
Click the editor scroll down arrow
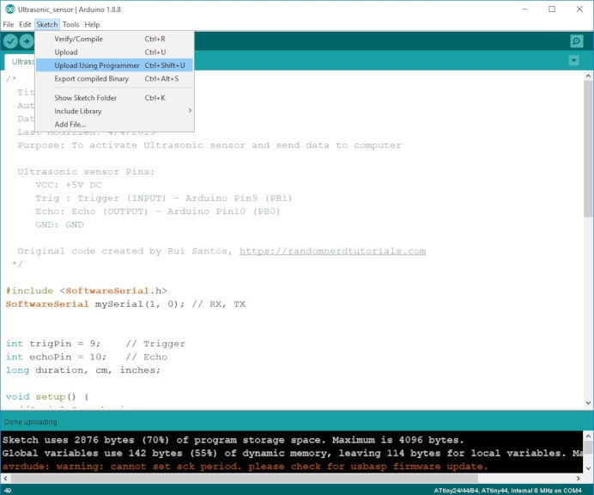(588, 403)
